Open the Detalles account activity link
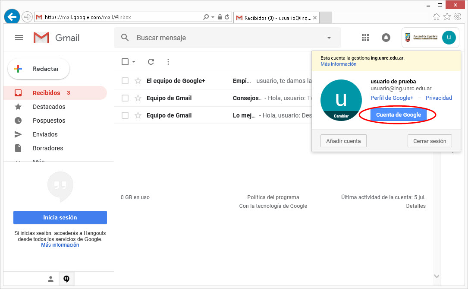The image size is (468, 289). pos(415,206)
